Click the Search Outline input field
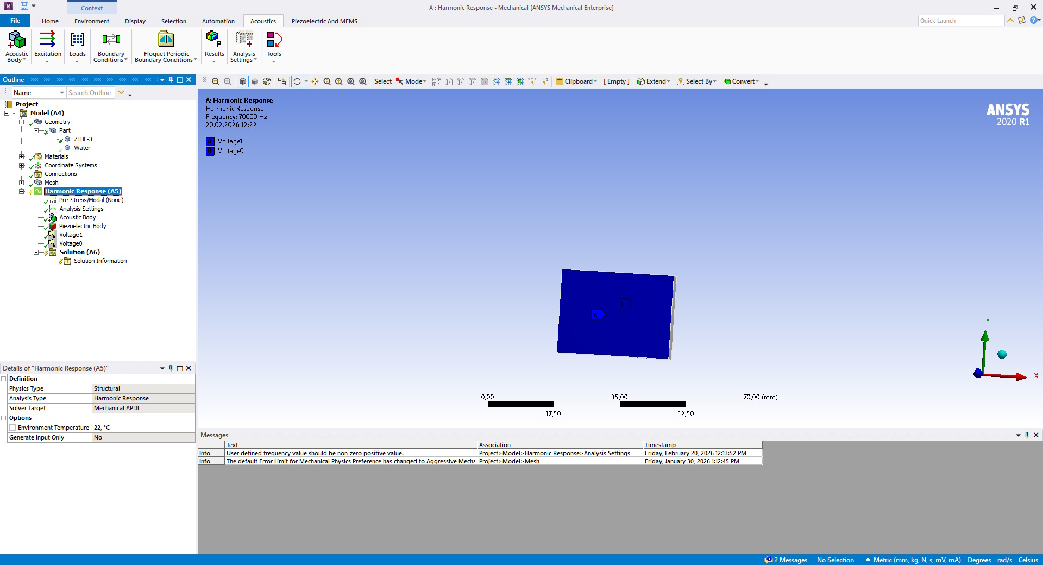This screenshot has height=565, width=1043. (90, 93)
